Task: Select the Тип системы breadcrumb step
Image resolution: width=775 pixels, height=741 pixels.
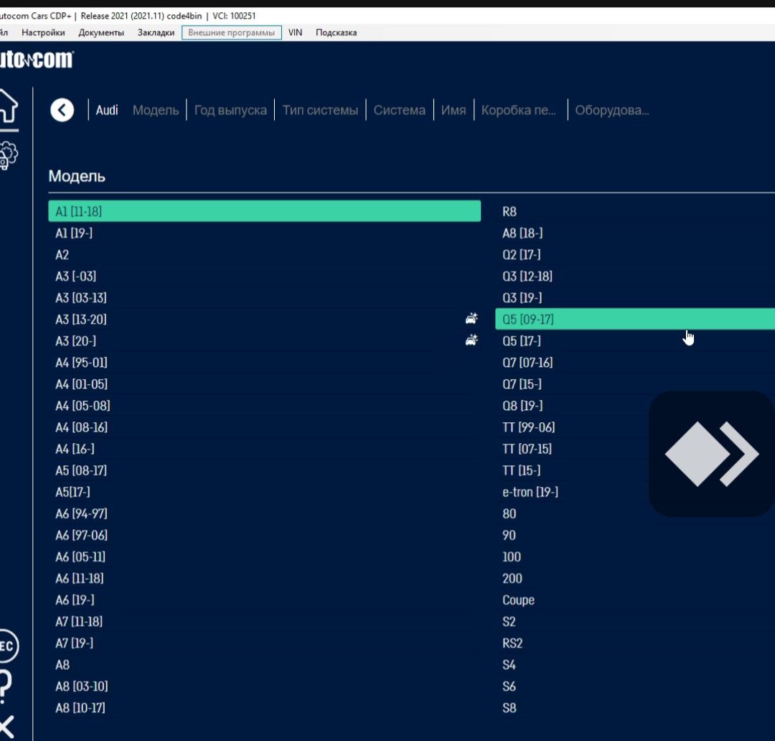Action: (x=320, y=110)
